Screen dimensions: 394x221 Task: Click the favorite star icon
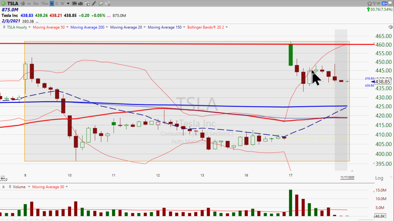369,4
